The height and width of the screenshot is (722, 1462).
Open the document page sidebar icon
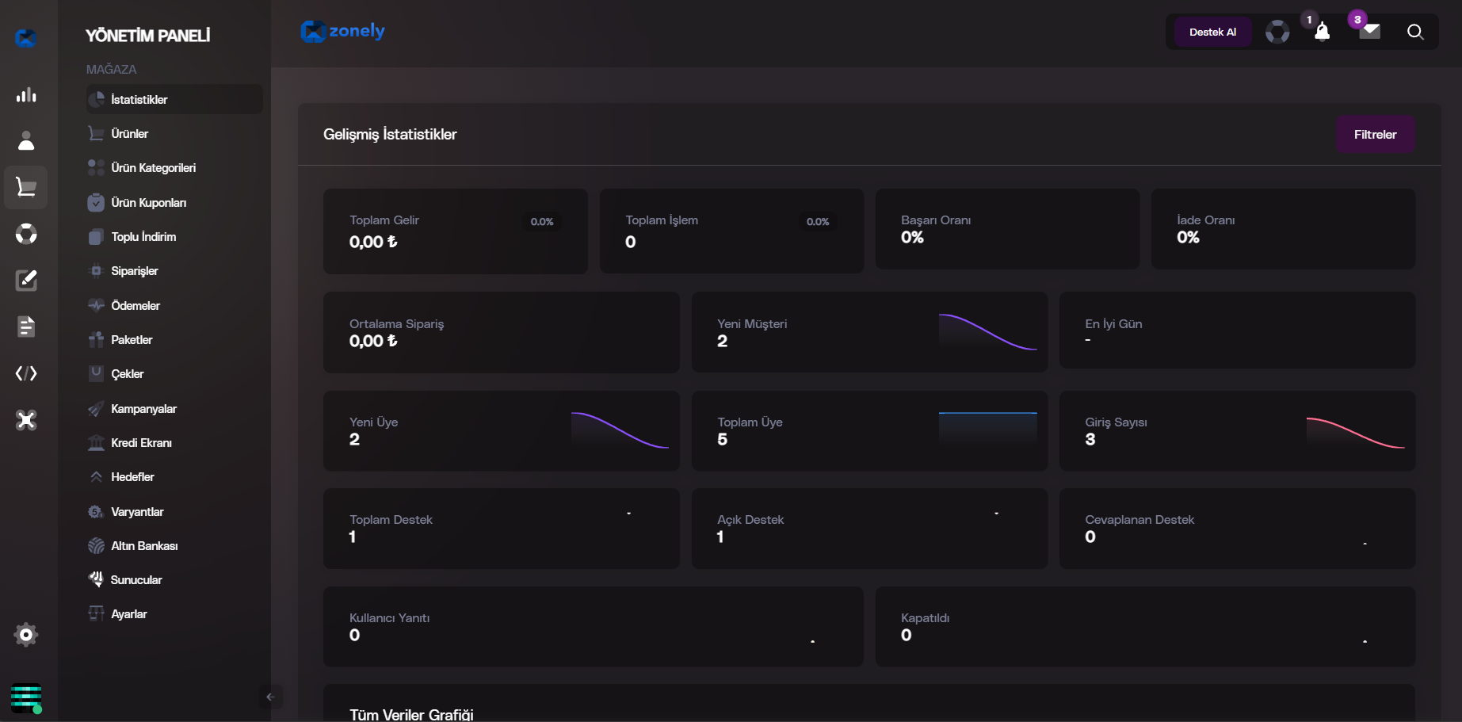pos(26,327)
